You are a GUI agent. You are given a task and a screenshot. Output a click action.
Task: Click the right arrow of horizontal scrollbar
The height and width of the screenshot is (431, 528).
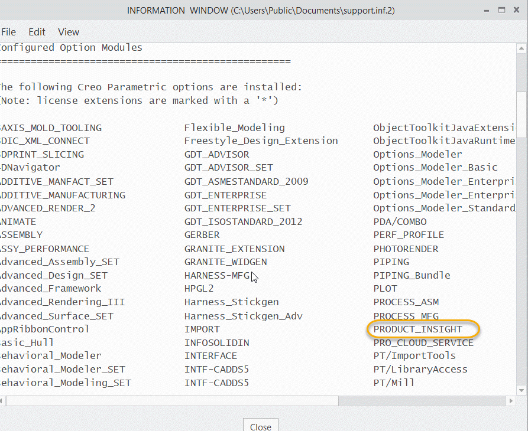tap(511, 400)
